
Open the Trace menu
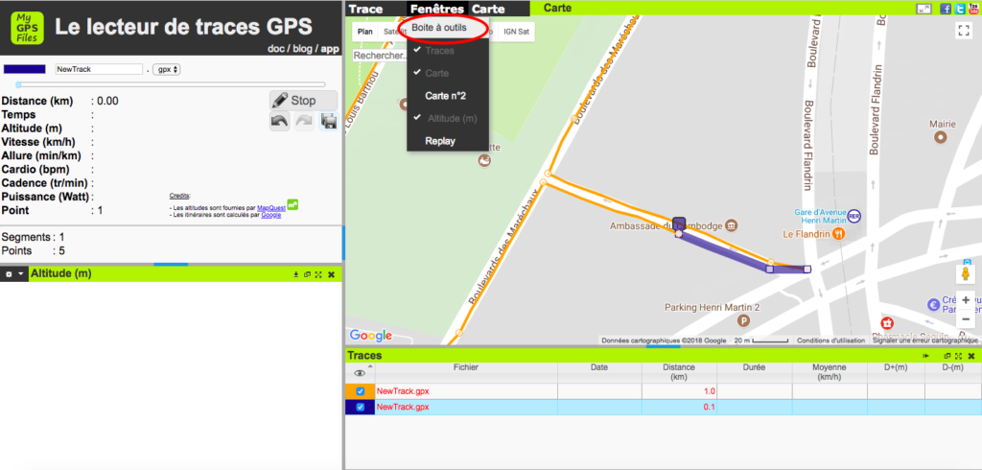tap(365, 9)
